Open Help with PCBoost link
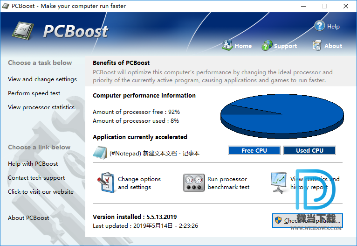Image resolution: width=357 pixels, height=246 pixels. [33, 164]
